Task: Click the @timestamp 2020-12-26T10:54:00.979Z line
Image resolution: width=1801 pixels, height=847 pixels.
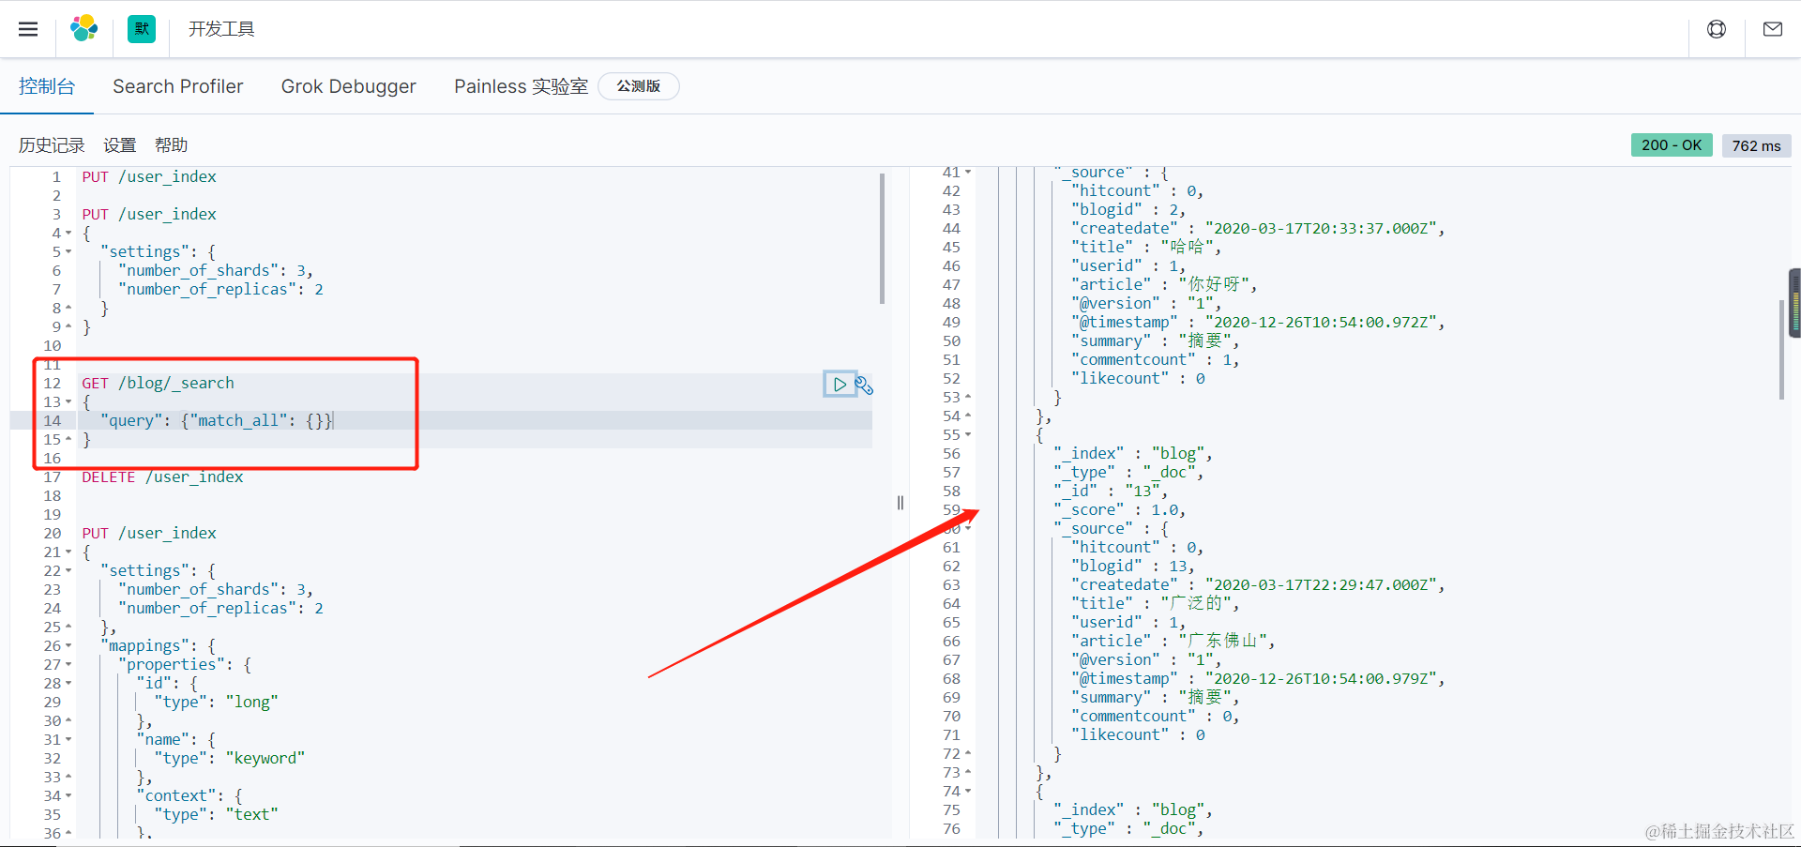Action: pyautogui.click(x=1258, y=678)
